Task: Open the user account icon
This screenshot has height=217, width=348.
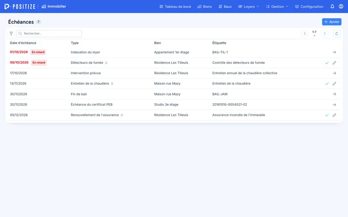Action: (x=341, y=7)
